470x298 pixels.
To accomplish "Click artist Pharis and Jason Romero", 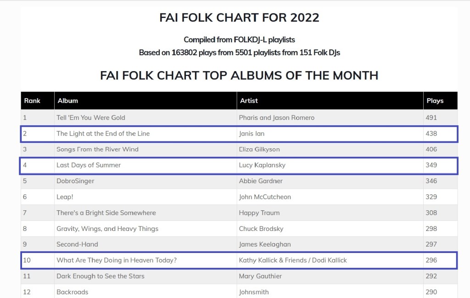I will (277, 118).
